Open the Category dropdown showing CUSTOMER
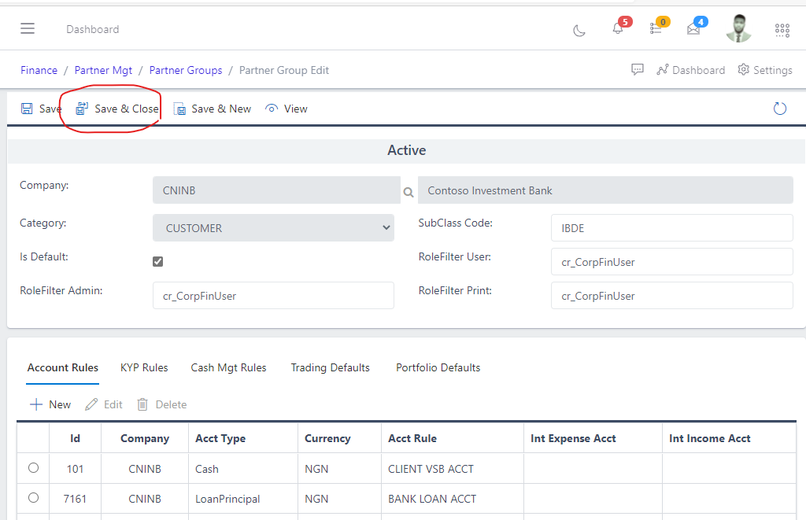 273,227
